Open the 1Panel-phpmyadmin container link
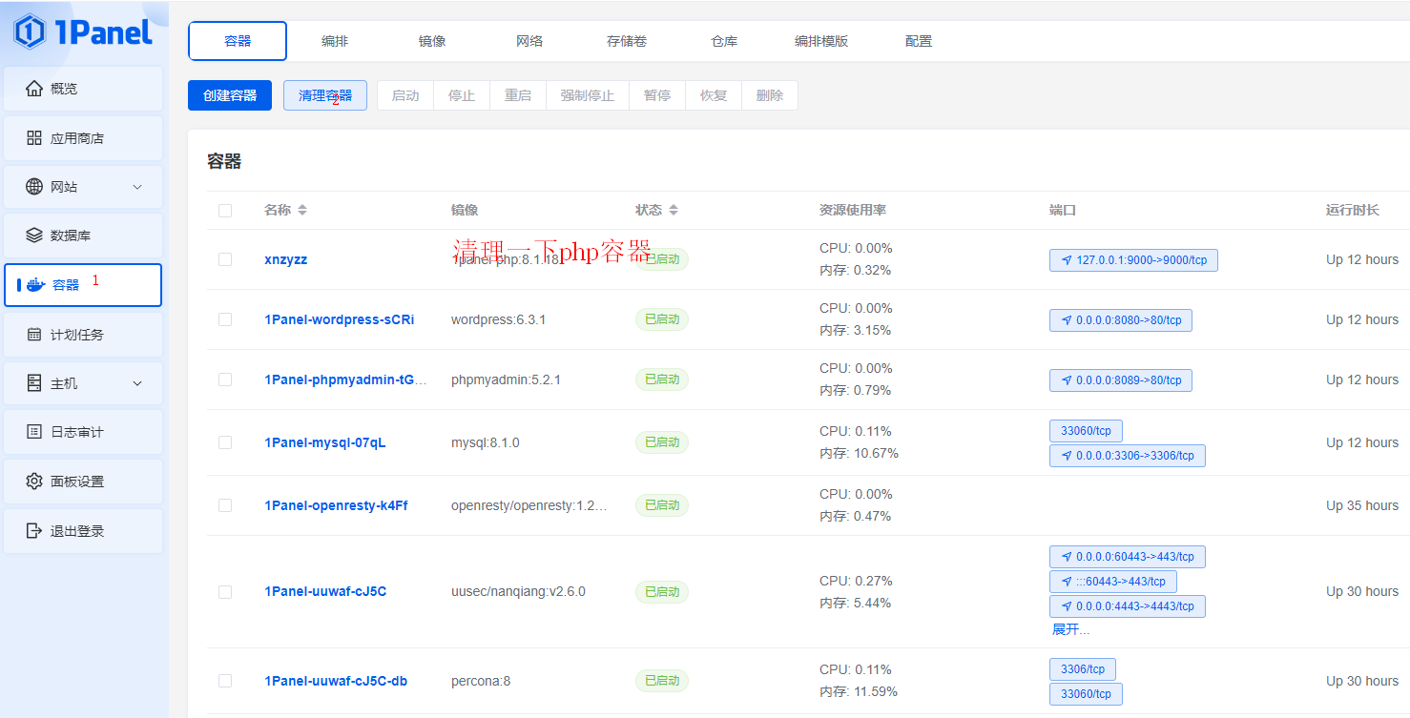 (x=345, y=380)
